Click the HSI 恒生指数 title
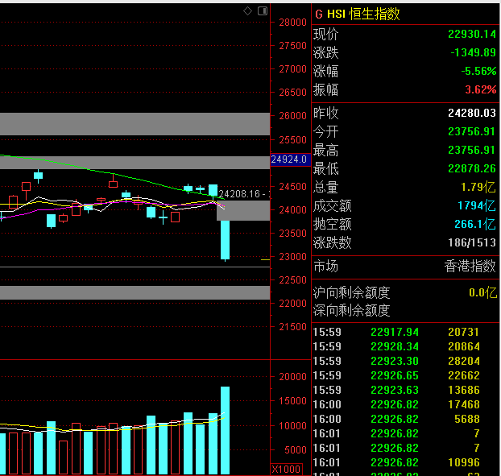 (363, 14)
